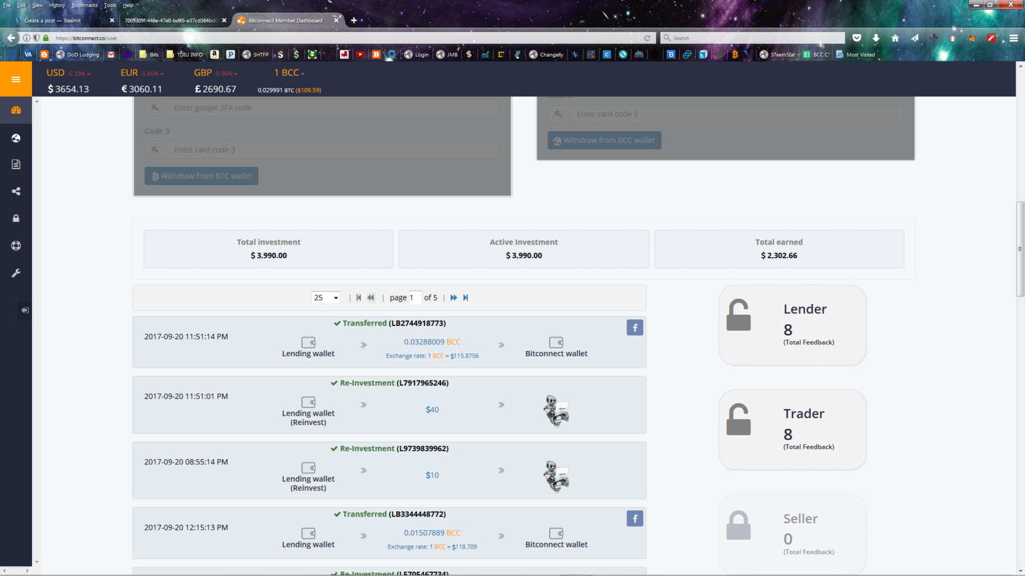Click the logout arrow icon in sidebar
Screen dimensions: 1025x576
[24, 310]
